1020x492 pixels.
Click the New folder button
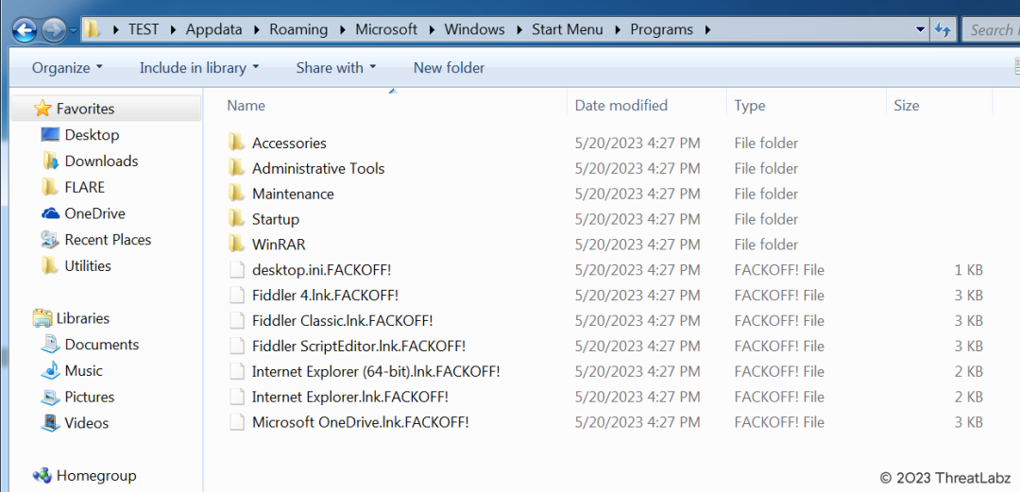pos(449,68)
